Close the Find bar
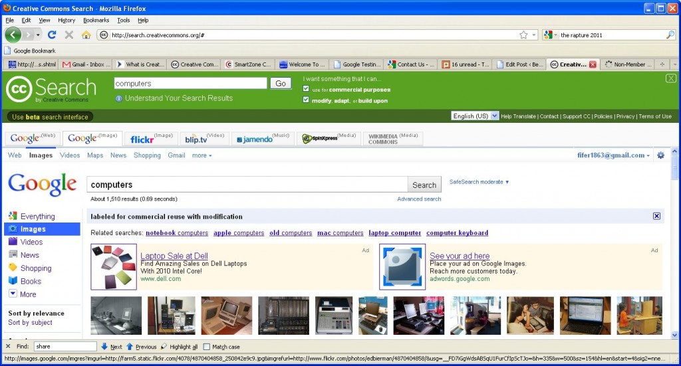Image resolution: width=681 pixels, height=366 pixels. [8, 346]
